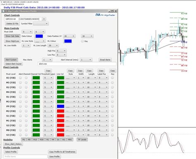
Task: Pick the green Channel Col swatch for R3 (FIB)
Action: pyautogui.click(x=36, y=78)
